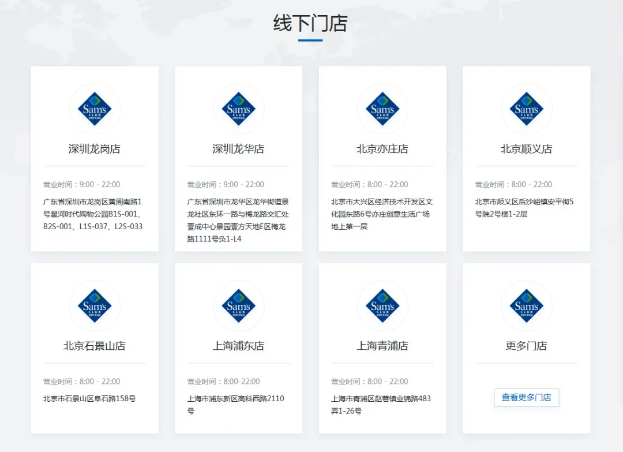Open the 查看更多门店 button
623x452 pixels.
tap(527, 398)
